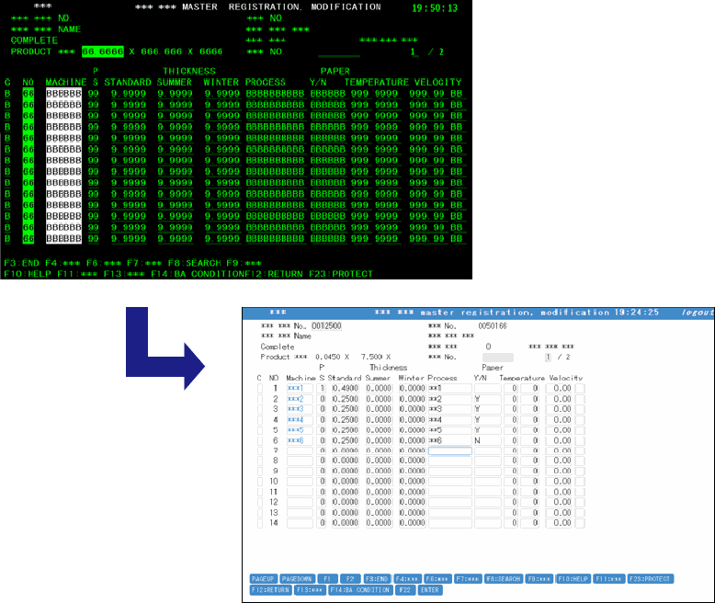Viewport: 715px width, 603px height.
Task: Click the empty Paper Y/N field in row 1
Action: (488, 388)
